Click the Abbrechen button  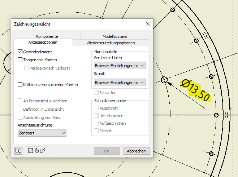pos(137,151)
